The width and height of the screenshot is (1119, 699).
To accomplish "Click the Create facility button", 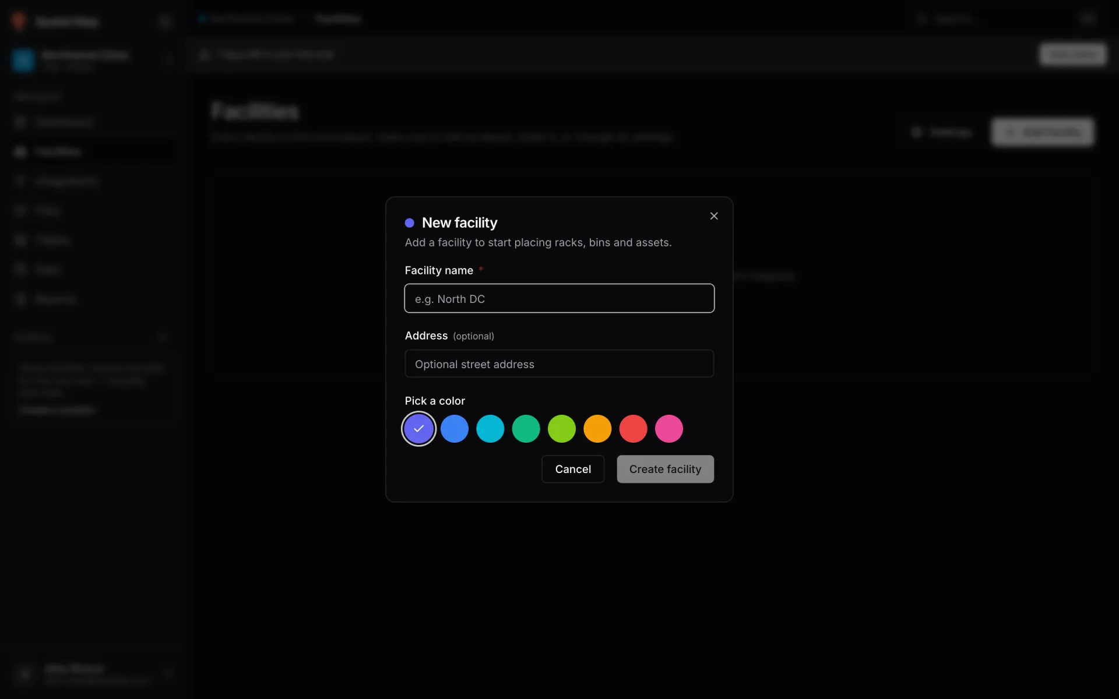I will [x=666, y=469].
